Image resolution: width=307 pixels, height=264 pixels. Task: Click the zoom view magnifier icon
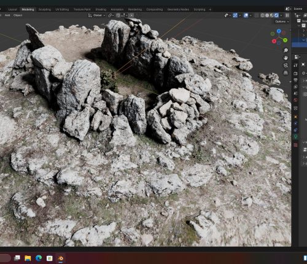286,50
